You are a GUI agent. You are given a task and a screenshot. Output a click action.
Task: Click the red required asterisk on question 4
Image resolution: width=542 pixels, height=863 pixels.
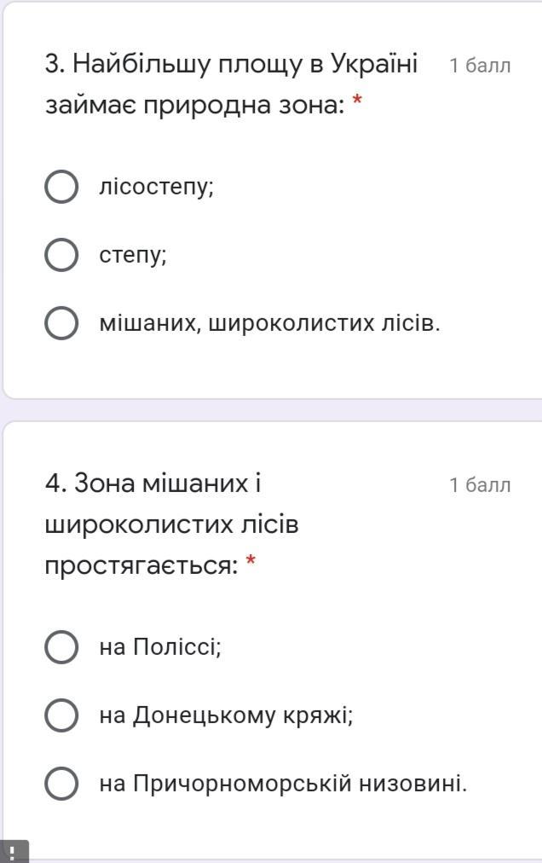[251, 563]
